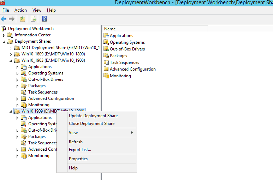This screenshot has height=180, width=273.
Task: Expand Monitoring under Win10 1909
Action: (17, 156)
